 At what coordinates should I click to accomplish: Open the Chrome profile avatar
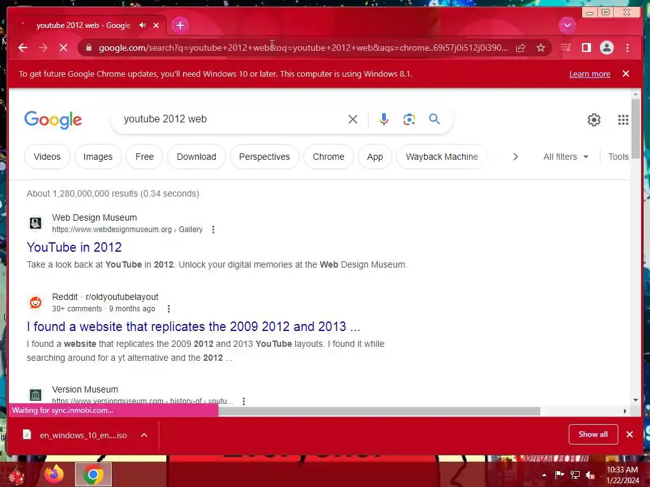(x=606, y=48)
